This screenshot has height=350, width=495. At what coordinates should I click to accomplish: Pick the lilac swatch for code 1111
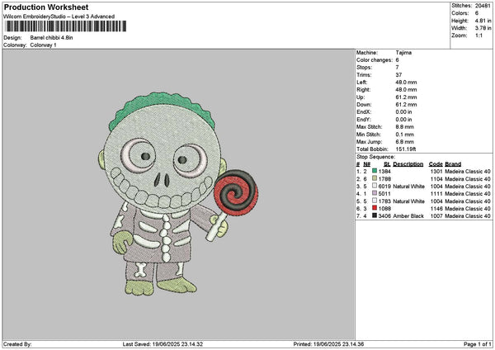(375, 193)
